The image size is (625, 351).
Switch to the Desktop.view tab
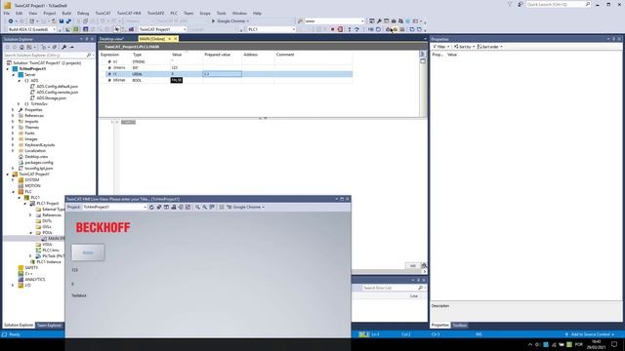pos(111,39)
